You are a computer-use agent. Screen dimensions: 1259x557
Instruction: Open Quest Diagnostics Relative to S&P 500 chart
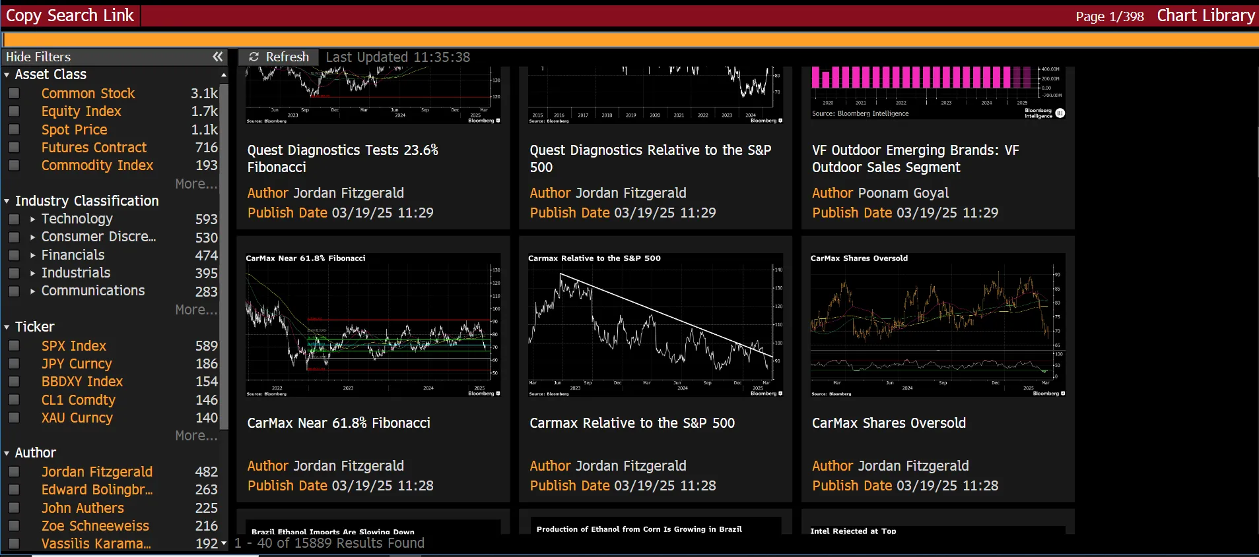click(x=656, y=95)
